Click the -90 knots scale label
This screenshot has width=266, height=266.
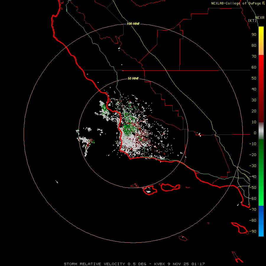[253, 231]
